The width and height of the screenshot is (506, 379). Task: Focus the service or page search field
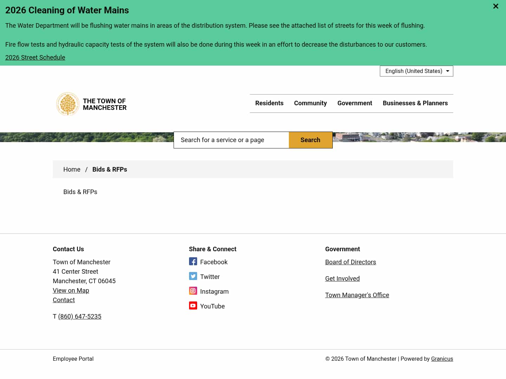232,140
